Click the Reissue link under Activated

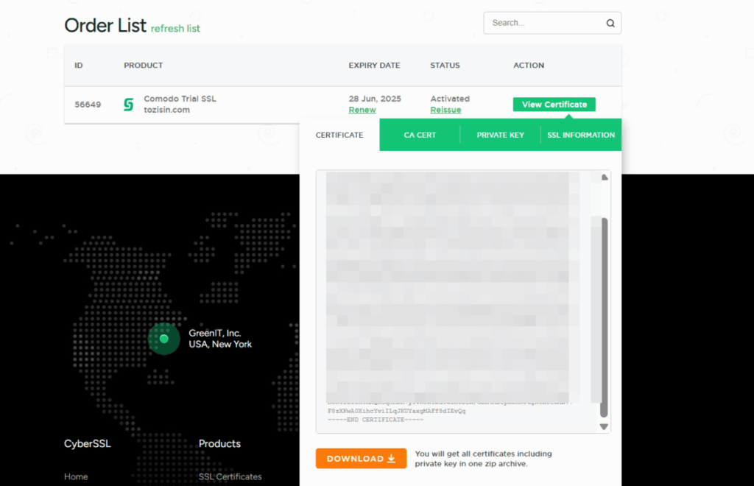(445, 110)
